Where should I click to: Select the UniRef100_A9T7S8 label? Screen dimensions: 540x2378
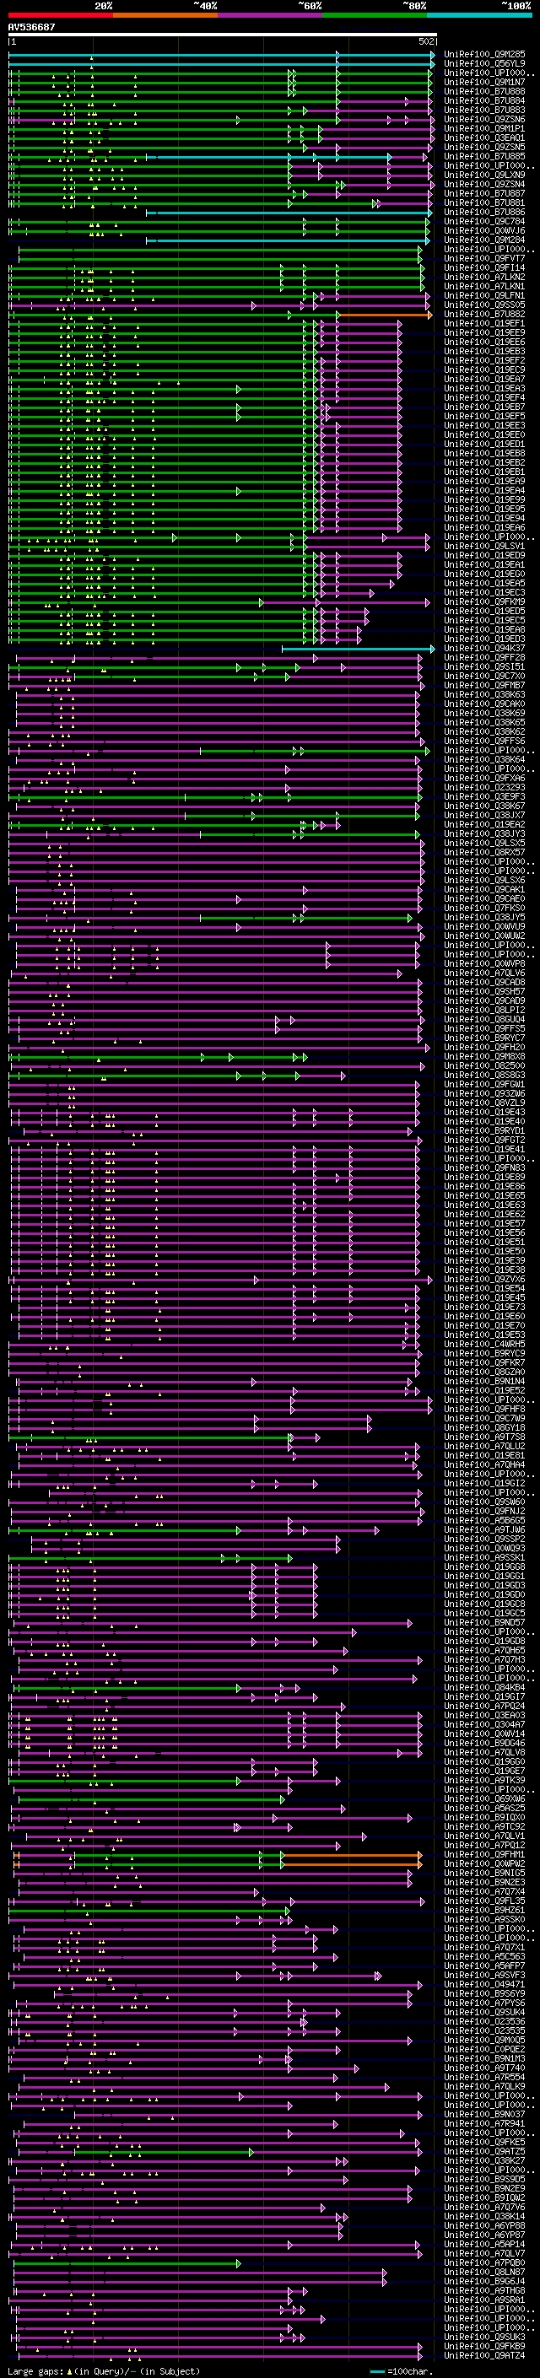point(484,1437)
